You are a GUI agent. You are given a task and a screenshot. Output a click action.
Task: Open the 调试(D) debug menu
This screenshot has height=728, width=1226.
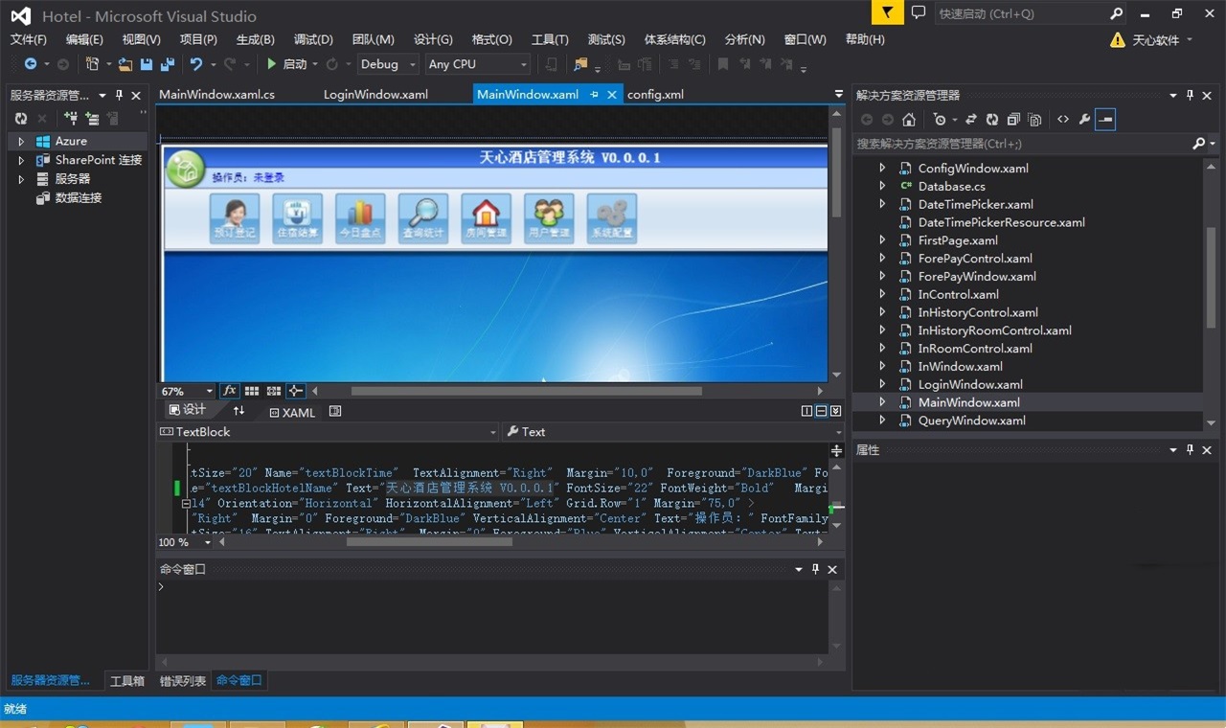click(313, 39)
